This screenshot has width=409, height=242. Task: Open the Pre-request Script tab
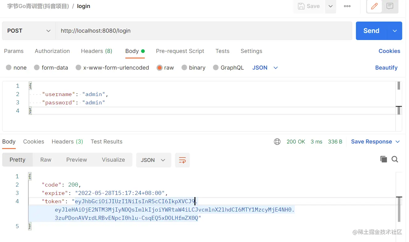(x=180, y=51)
